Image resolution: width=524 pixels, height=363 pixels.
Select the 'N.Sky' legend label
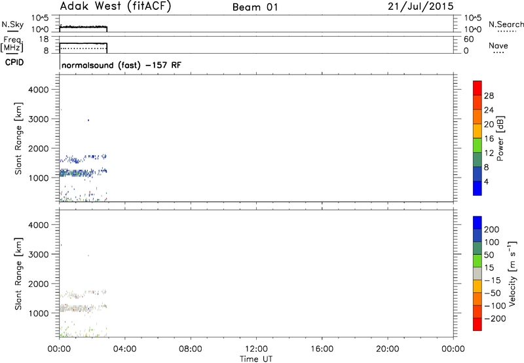point(12,24)
